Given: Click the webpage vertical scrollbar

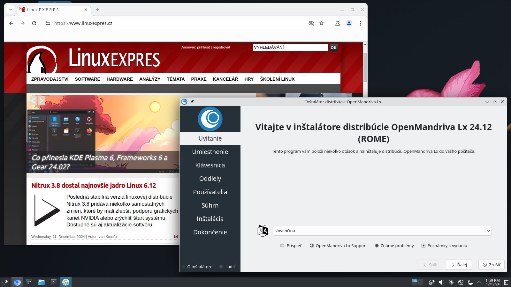Looking at the screenshot, I should [365, 68].
